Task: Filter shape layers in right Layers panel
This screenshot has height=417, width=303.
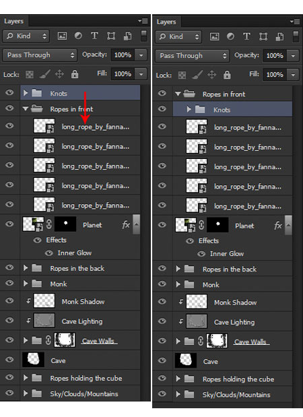Action: click(263, 36)
